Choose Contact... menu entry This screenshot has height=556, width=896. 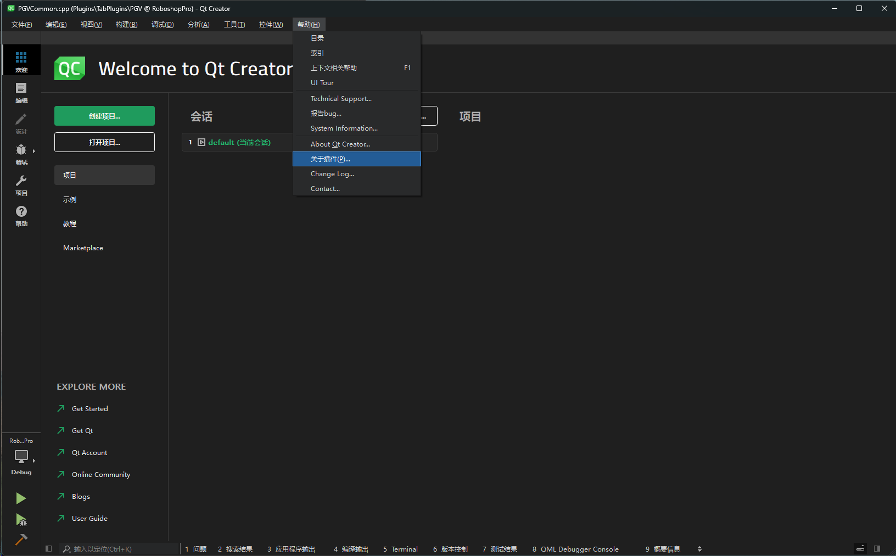[357, 188]
